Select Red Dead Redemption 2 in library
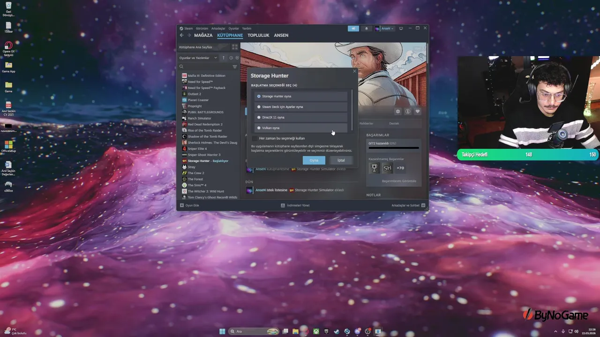This screenshot has height=337, width=600. pos(205,124)
